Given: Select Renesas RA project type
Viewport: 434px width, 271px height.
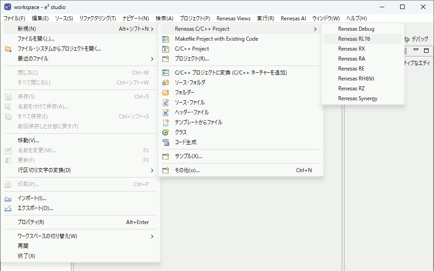Looking at the screenshot, I should (x=363, y=59).
